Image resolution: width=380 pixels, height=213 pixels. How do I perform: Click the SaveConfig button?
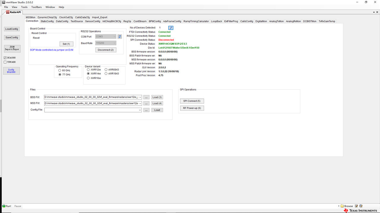[12, 37]
